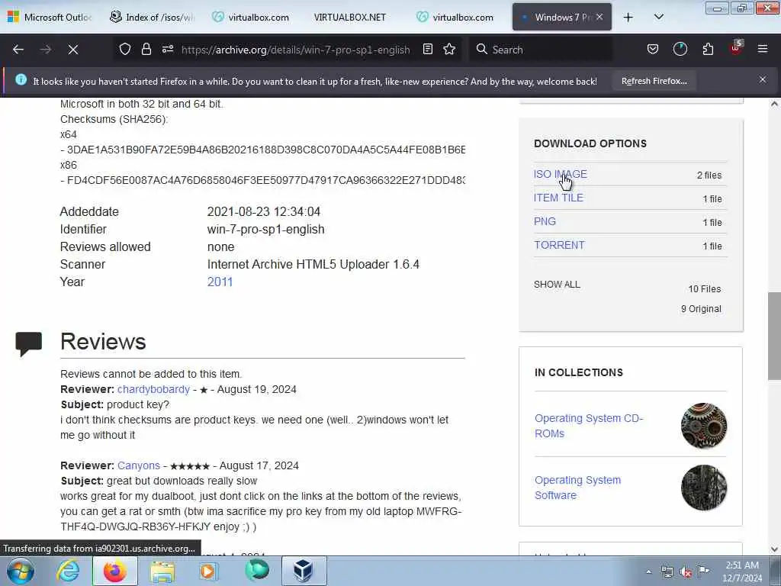The height and width of the screenshot is (586, 781).
Task: Click SHOW ALL files
Action: tap(557, 285)
